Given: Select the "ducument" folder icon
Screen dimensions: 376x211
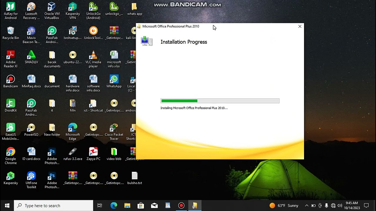Looking at the screenshot, I should (x=52, y=81).
